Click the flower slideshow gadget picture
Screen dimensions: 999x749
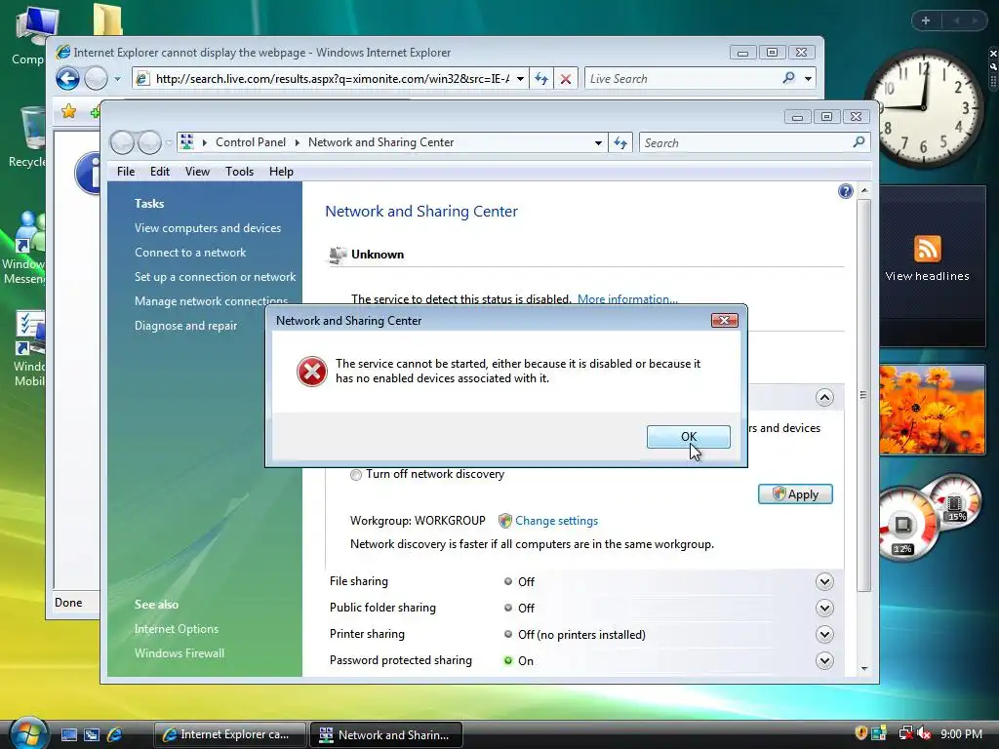click(x=932, y=410)
